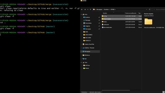This screenshot has height=93, width=165.
Task: Sort files by Nombre column
Action: (x=105, y=13)
